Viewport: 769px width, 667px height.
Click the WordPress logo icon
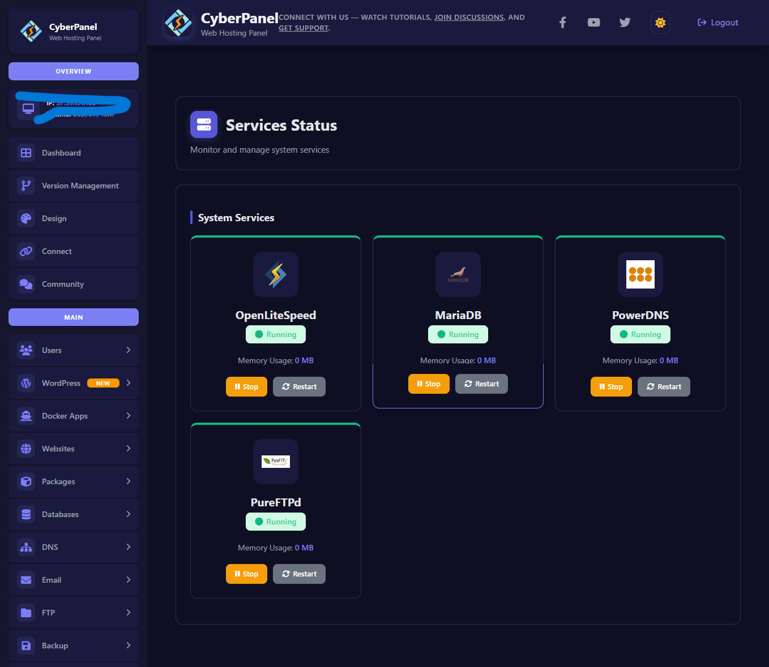pos(26,383)
